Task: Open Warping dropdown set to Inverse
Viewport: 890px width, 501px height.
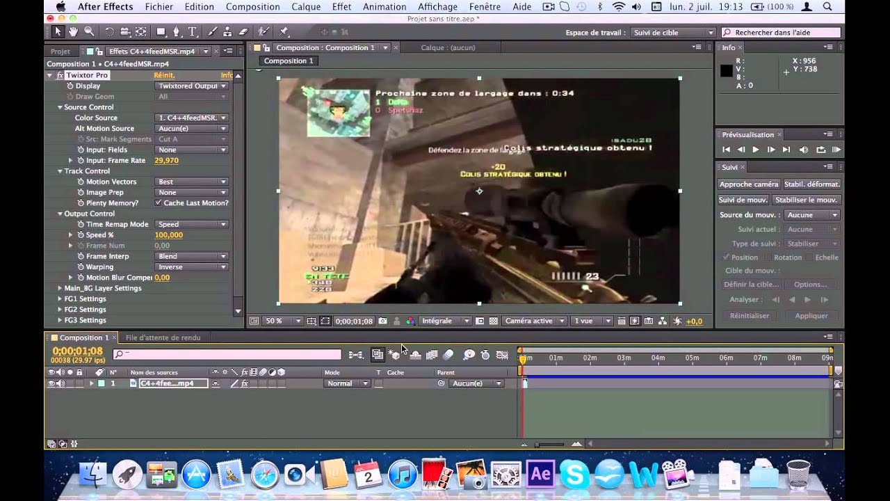Action: pos(191,267)
